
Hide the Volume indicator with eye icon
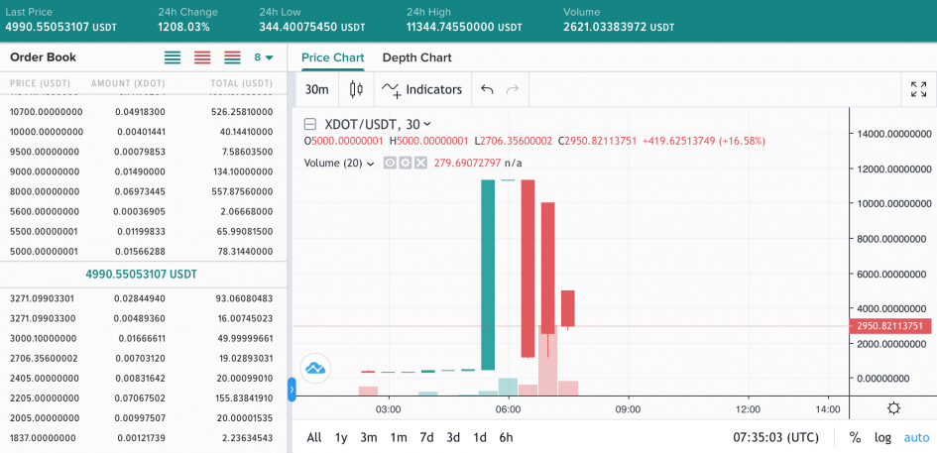pos(390,163)
